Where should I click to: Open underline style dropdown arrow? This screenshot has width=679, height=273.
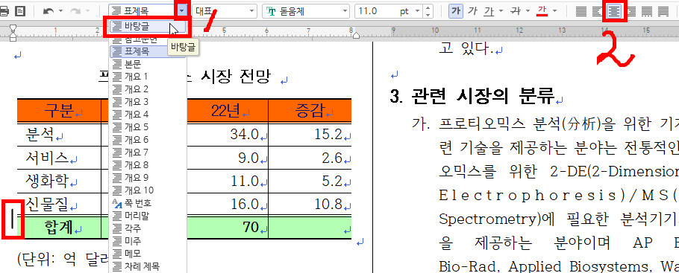501,11
